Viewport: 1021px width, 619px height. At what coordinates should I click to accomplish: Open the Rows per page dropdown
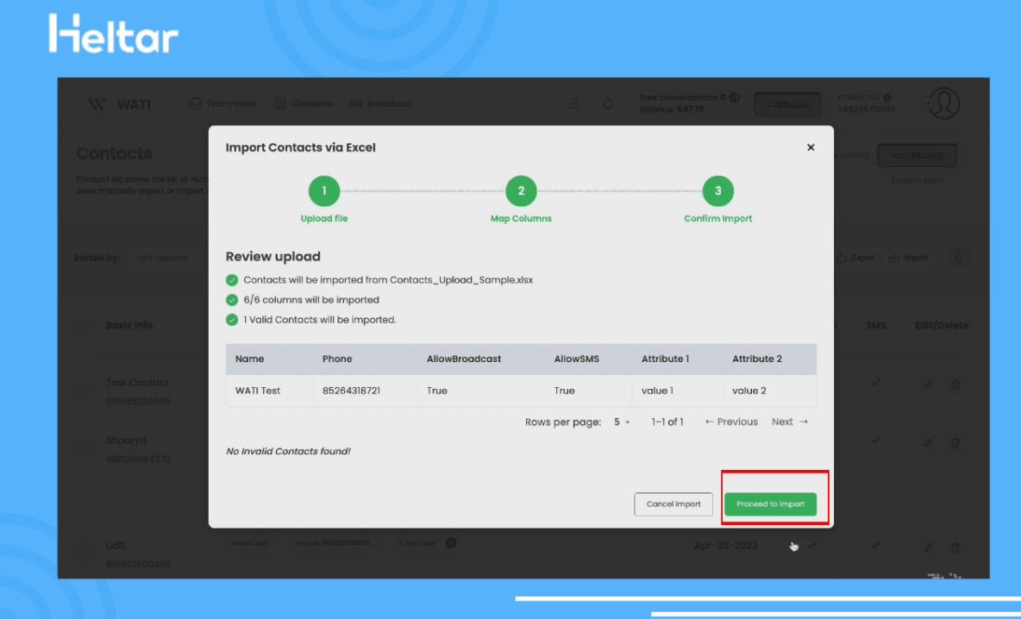click(622, 422)
